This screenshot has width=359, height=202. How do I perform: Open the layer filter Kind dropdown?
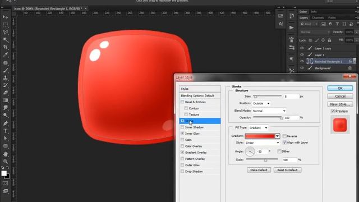(x=309, y=24)
